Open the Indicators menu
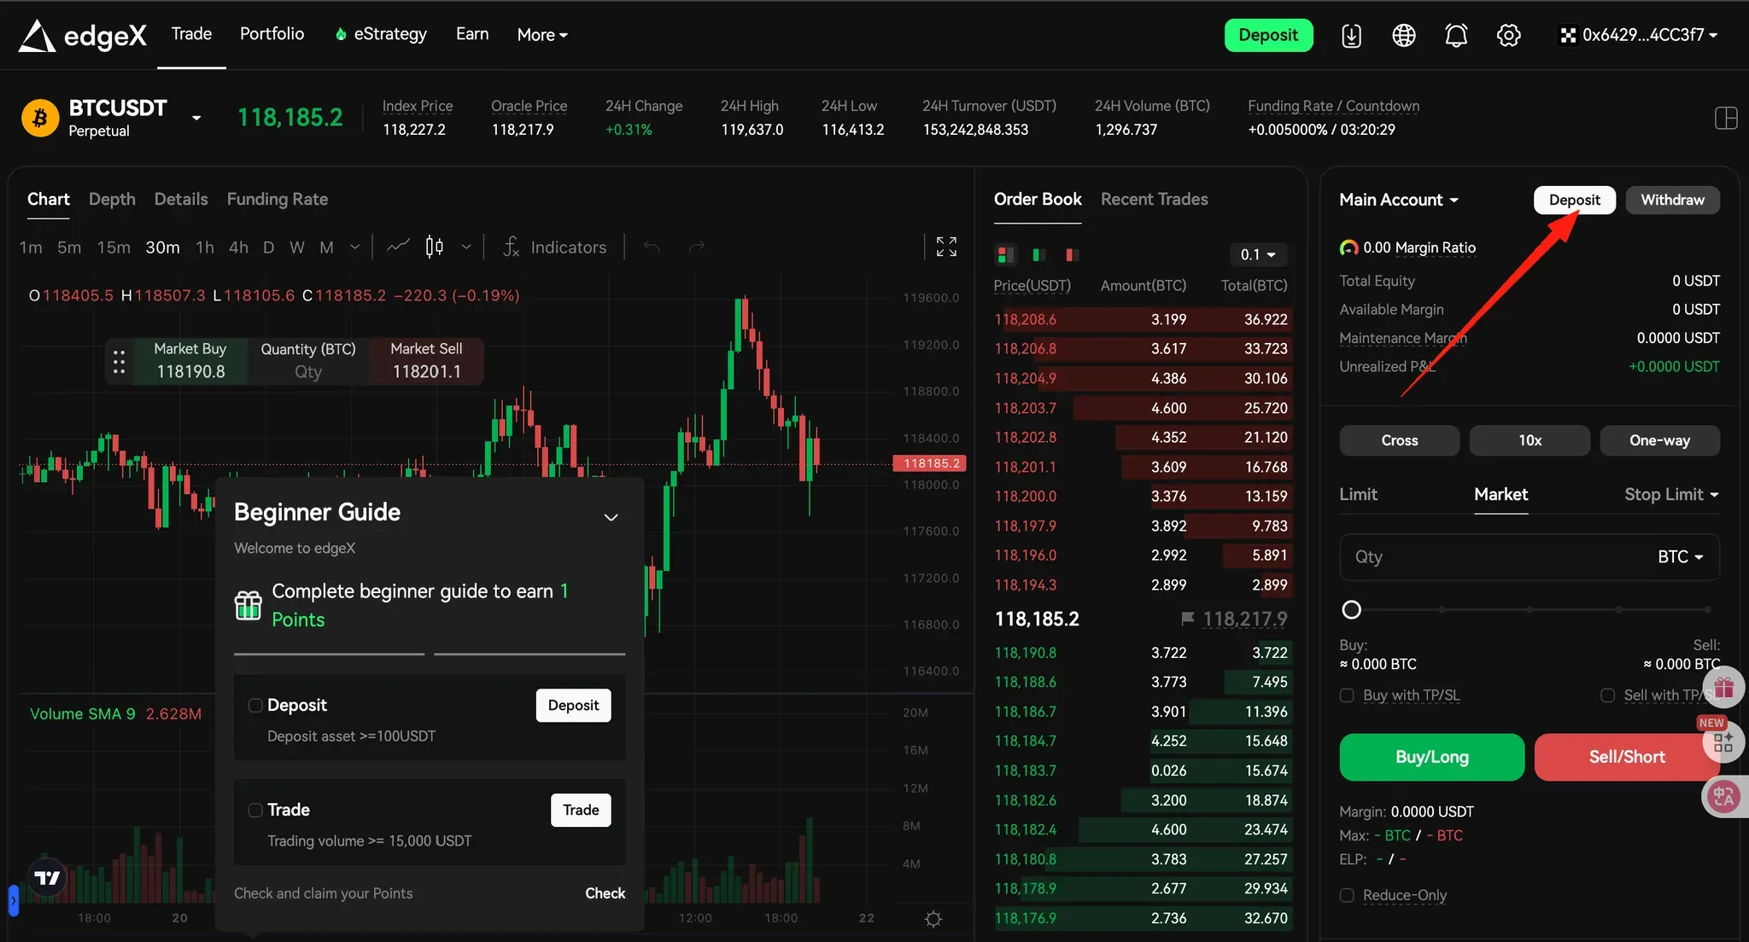Viewport: 1749px width, 942px height. click(554, 247)
